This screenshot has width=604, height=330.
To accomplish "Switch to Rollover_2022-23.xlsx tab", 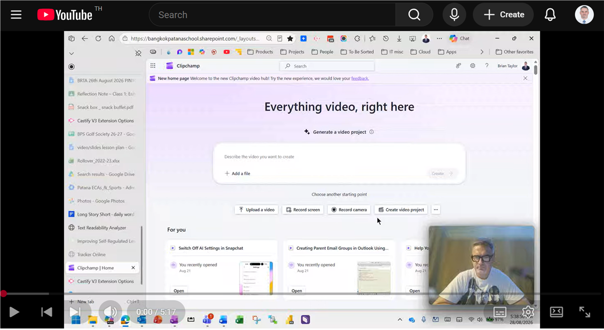I will click(103, 161).
